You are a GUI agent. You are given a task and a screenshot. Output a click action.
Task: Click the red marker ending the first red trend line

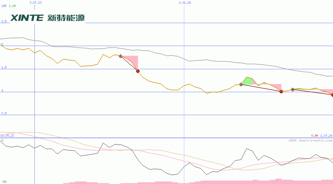138,71
